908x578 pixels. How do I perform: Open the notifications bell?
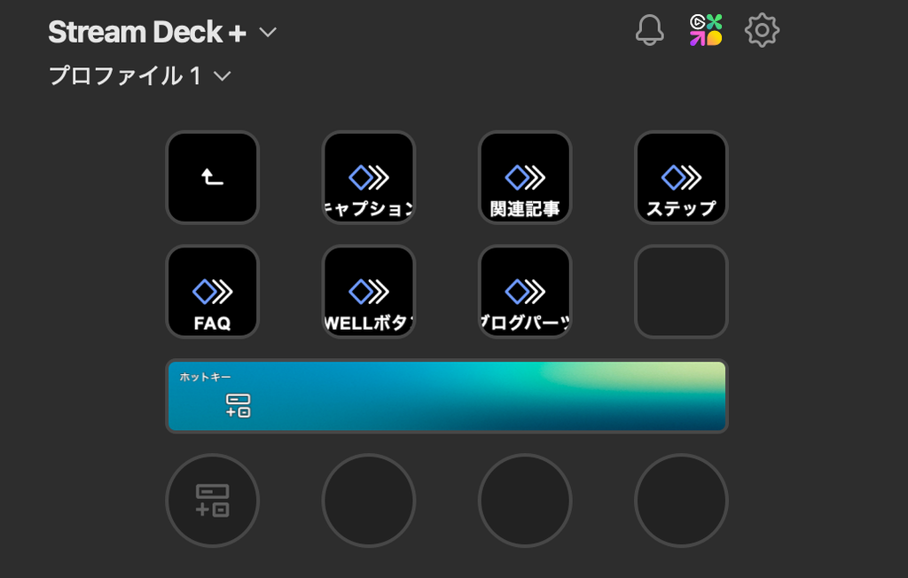(650, 29)
